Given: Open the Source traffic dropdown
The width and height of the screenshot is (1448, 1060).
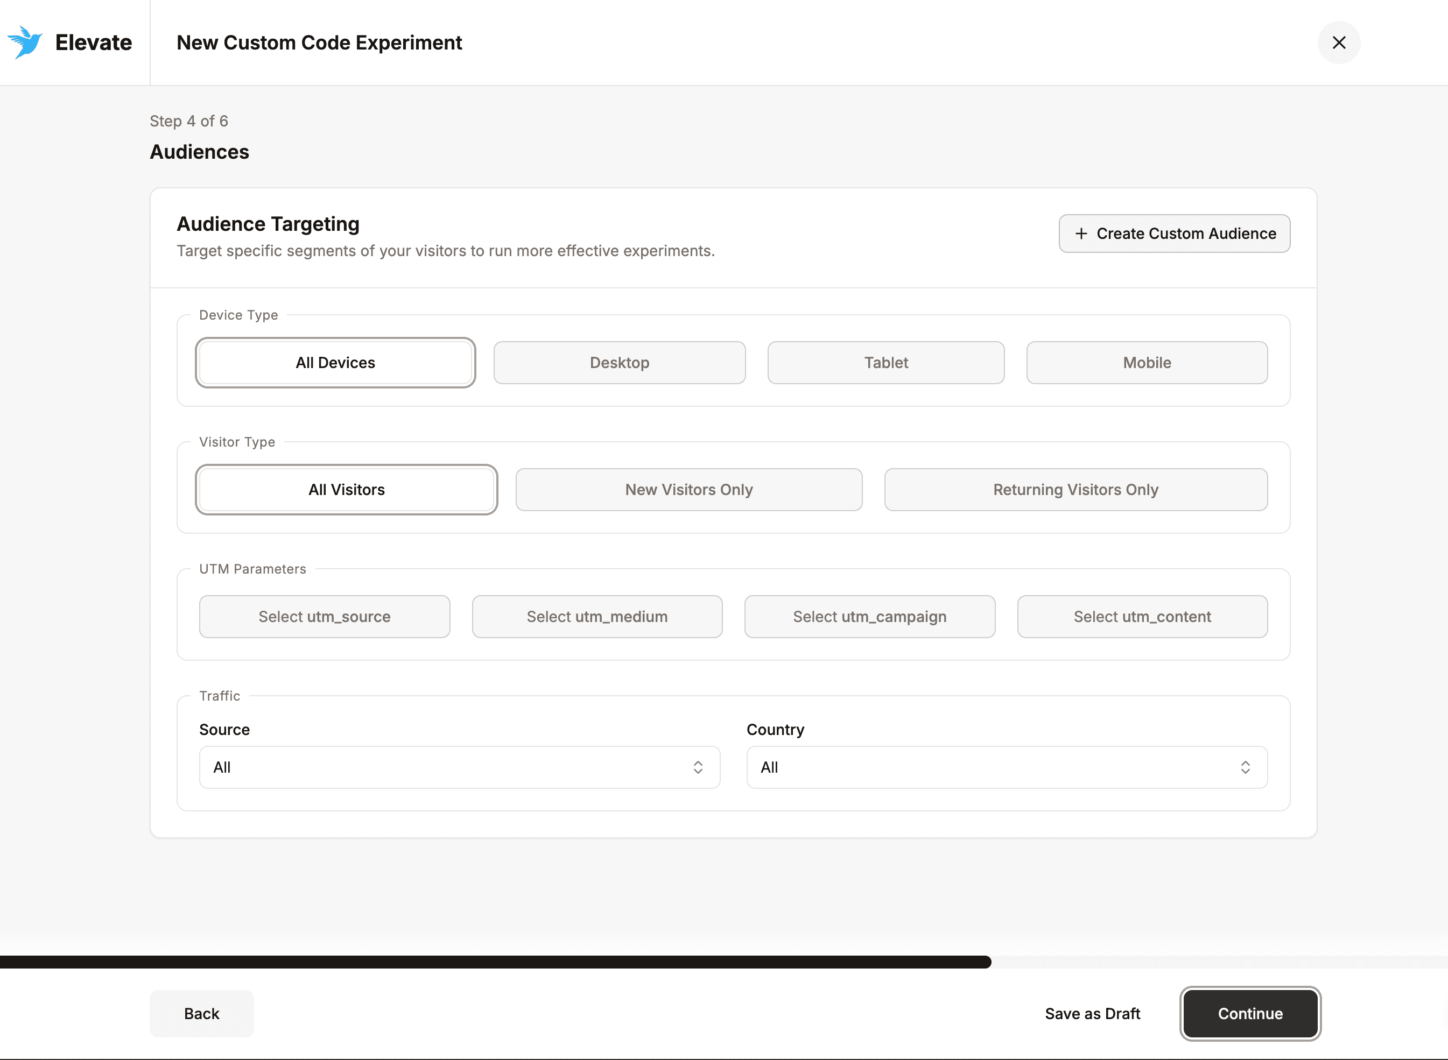Looking at the screenshot, I should click(460, 767).
